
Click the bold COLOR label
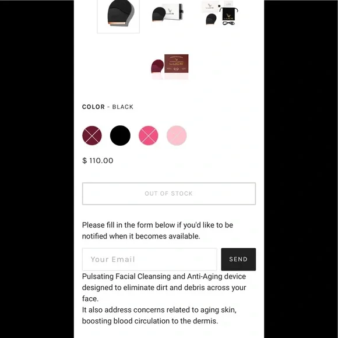coord(93,107)
